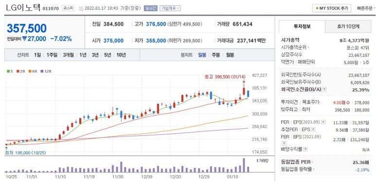Viewport: 376px width, 181px height.
Task: Click the current price 357,500
Action: pyautogui.click(x=27, y=29)
